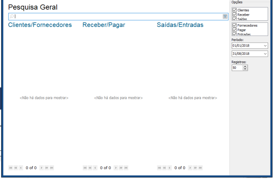Open the 01/01/2018 start date dropdown

tap(265, 46)
